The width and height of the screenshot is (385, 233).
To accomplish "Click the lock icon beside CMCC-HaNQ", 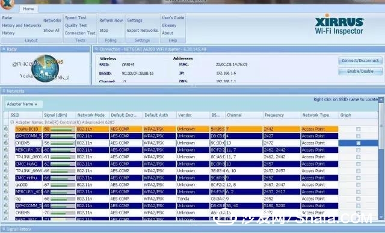I will pyautogui.click(x=6, y=164).
